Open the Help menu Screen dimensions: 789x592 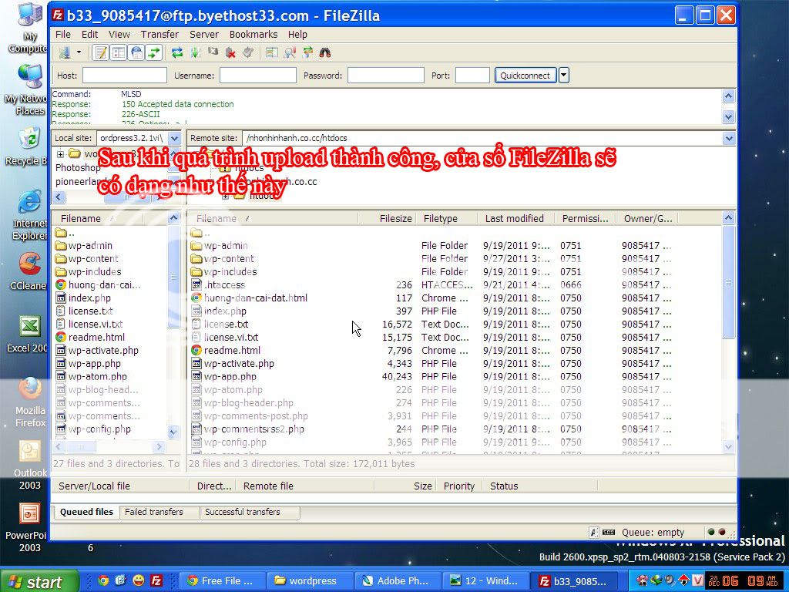pyautogui.click(x=297, y=34)
